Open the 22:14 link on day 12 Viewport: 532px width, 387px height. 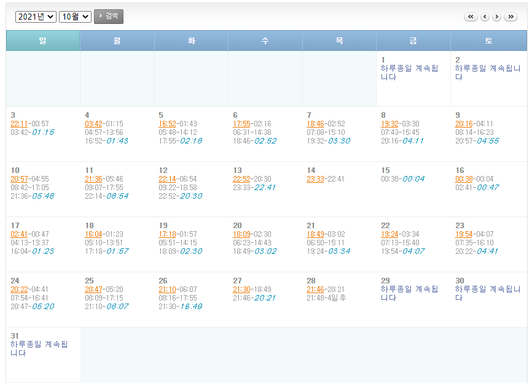pos(167,179)
